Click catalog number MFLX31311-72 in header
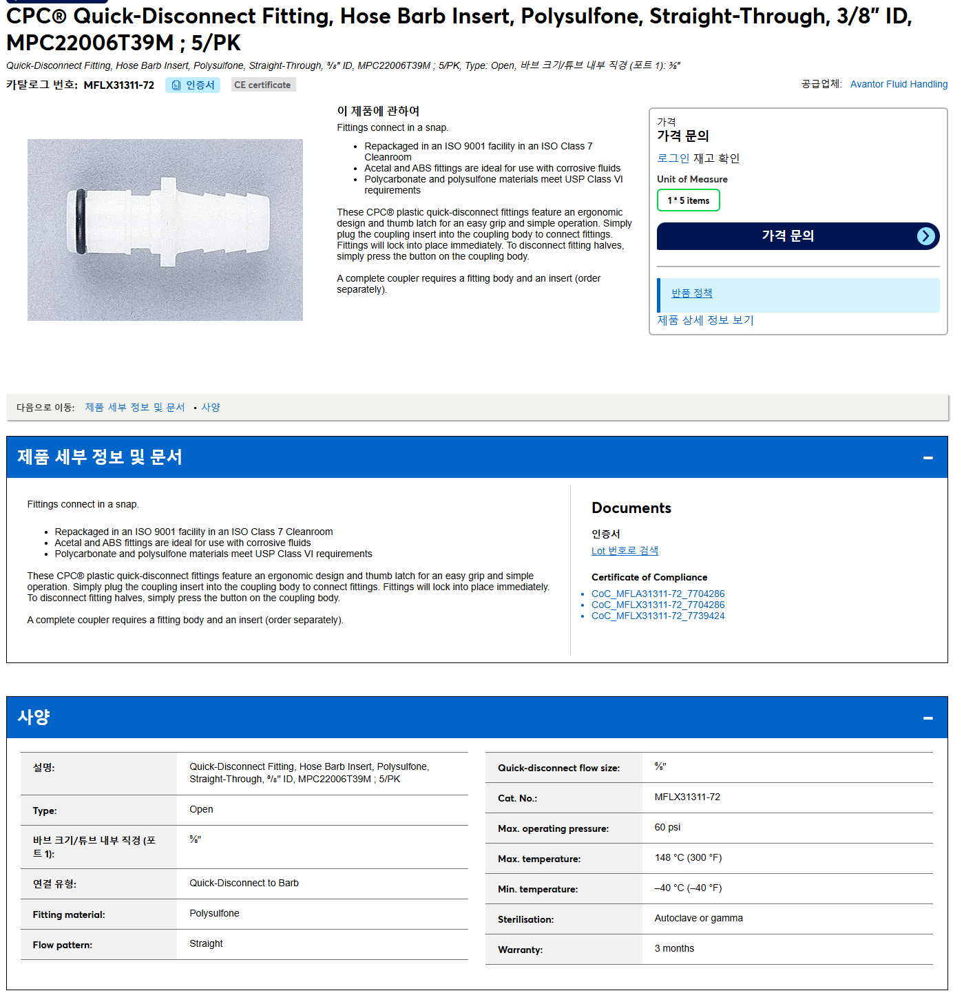 118,85
